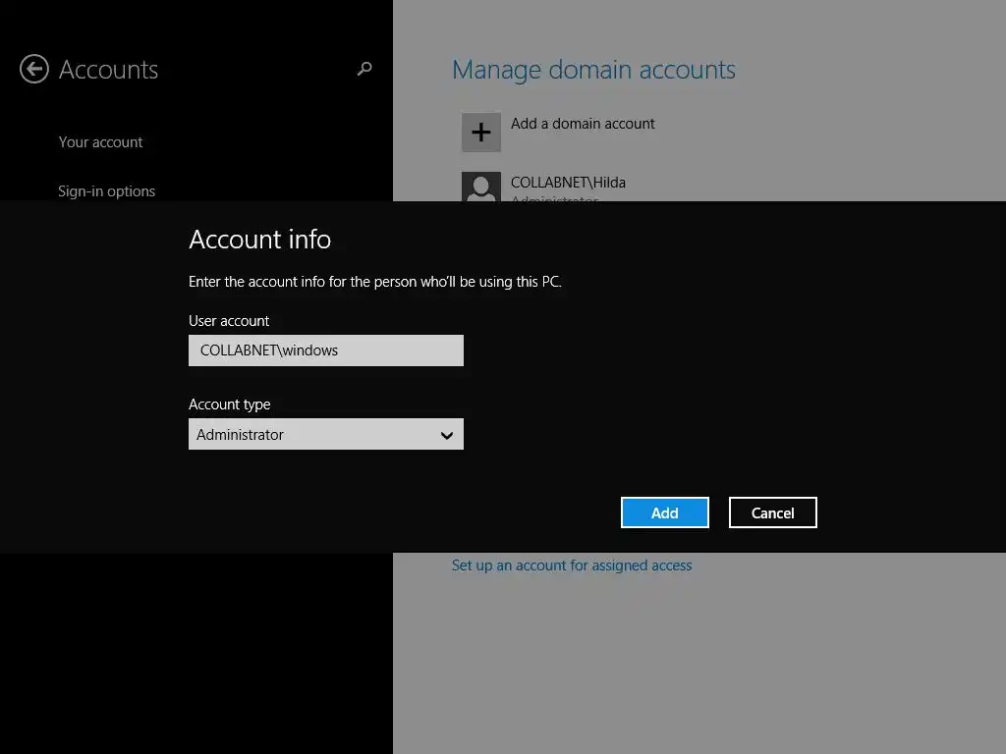This screenshot has height=754, width=1006.
Task: Click the Add a domain account label
Action: click(583, 124)
